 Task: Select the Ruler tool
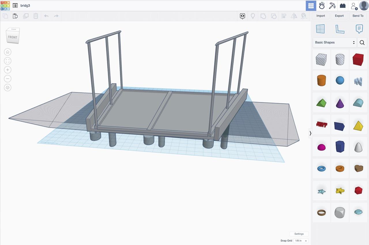pos(340,29)
